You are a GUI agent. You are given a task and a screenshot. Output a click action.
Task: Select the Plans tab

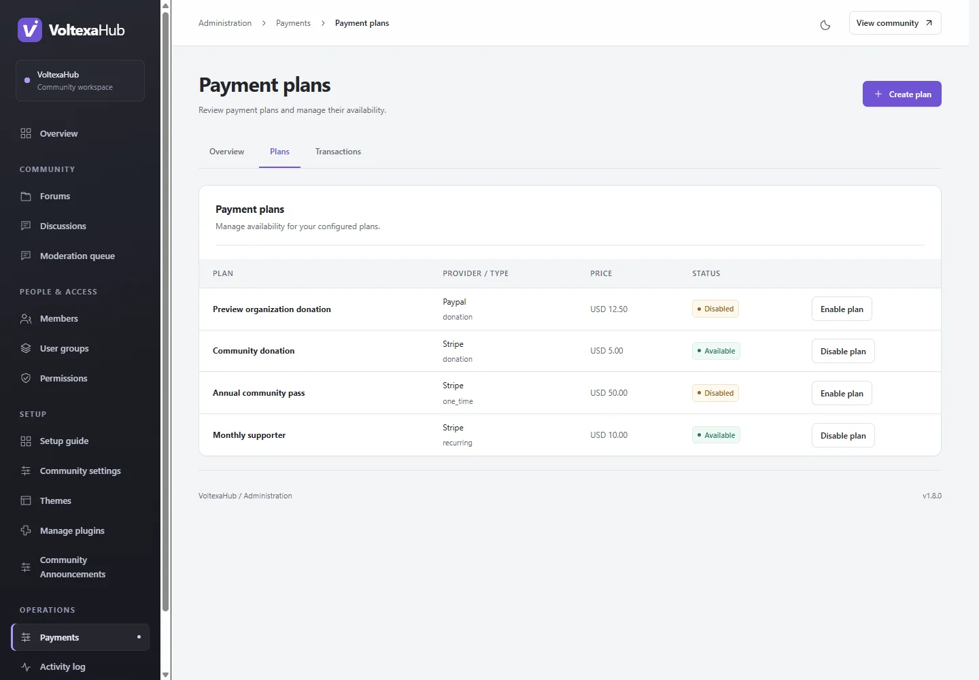(x=279, y=152)
